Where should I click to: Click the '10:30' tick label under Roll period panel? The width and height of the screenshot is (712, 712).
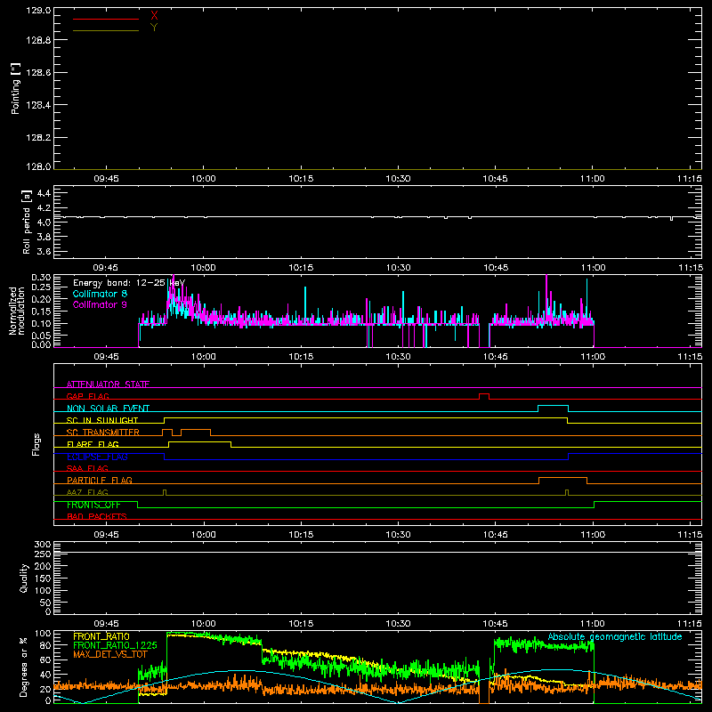coord(398,268)
